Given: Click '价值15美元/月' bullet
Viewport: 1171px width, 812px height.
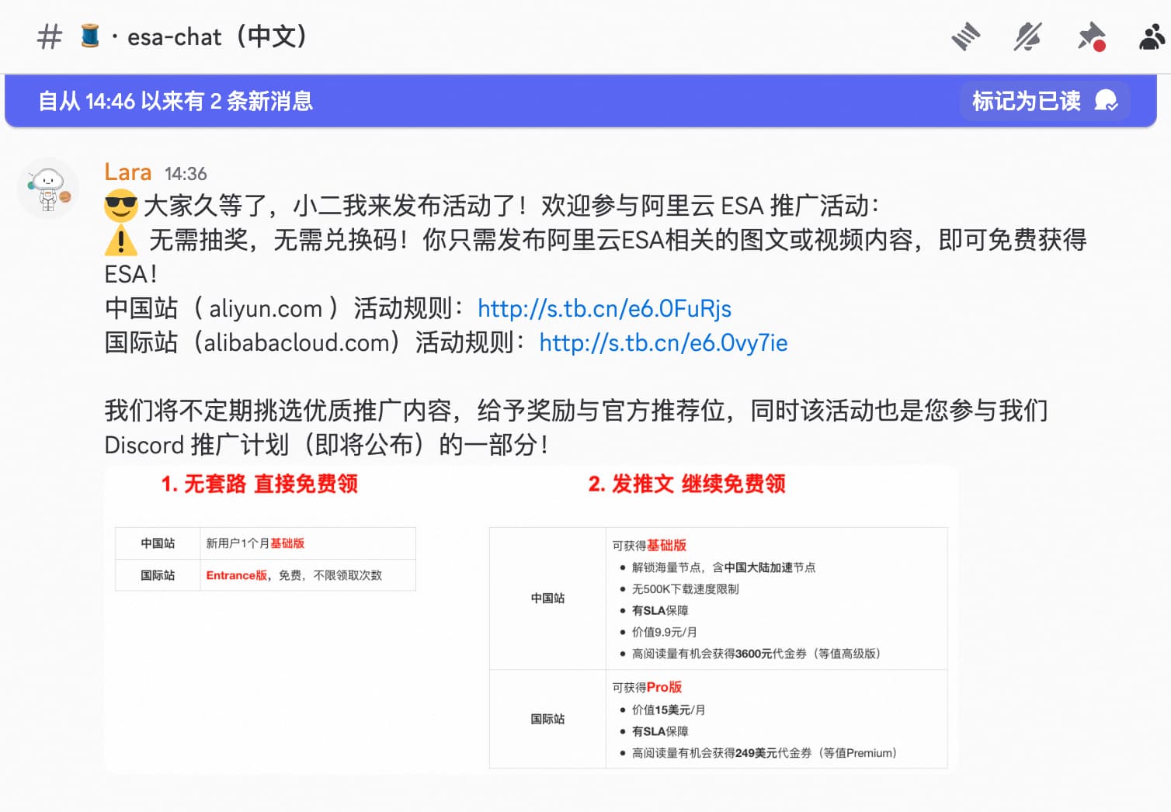Looking at the screenshot, I should tap(668, 710).
